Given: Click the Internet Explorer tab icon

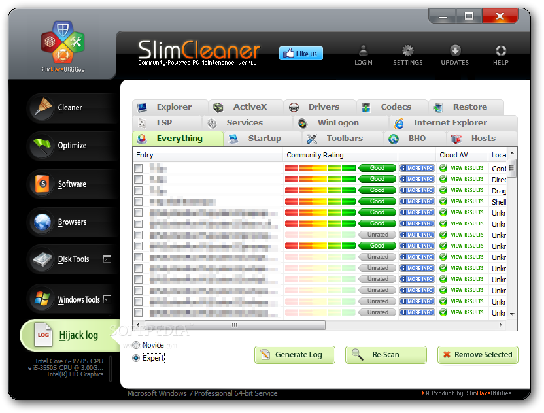Looking at the screenshot, I should tap(399, 123).
